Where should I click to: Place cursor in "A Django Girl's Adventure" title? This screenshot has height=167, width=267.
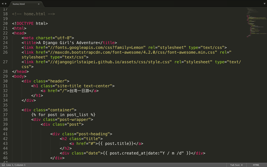click(x=68, y=43)
